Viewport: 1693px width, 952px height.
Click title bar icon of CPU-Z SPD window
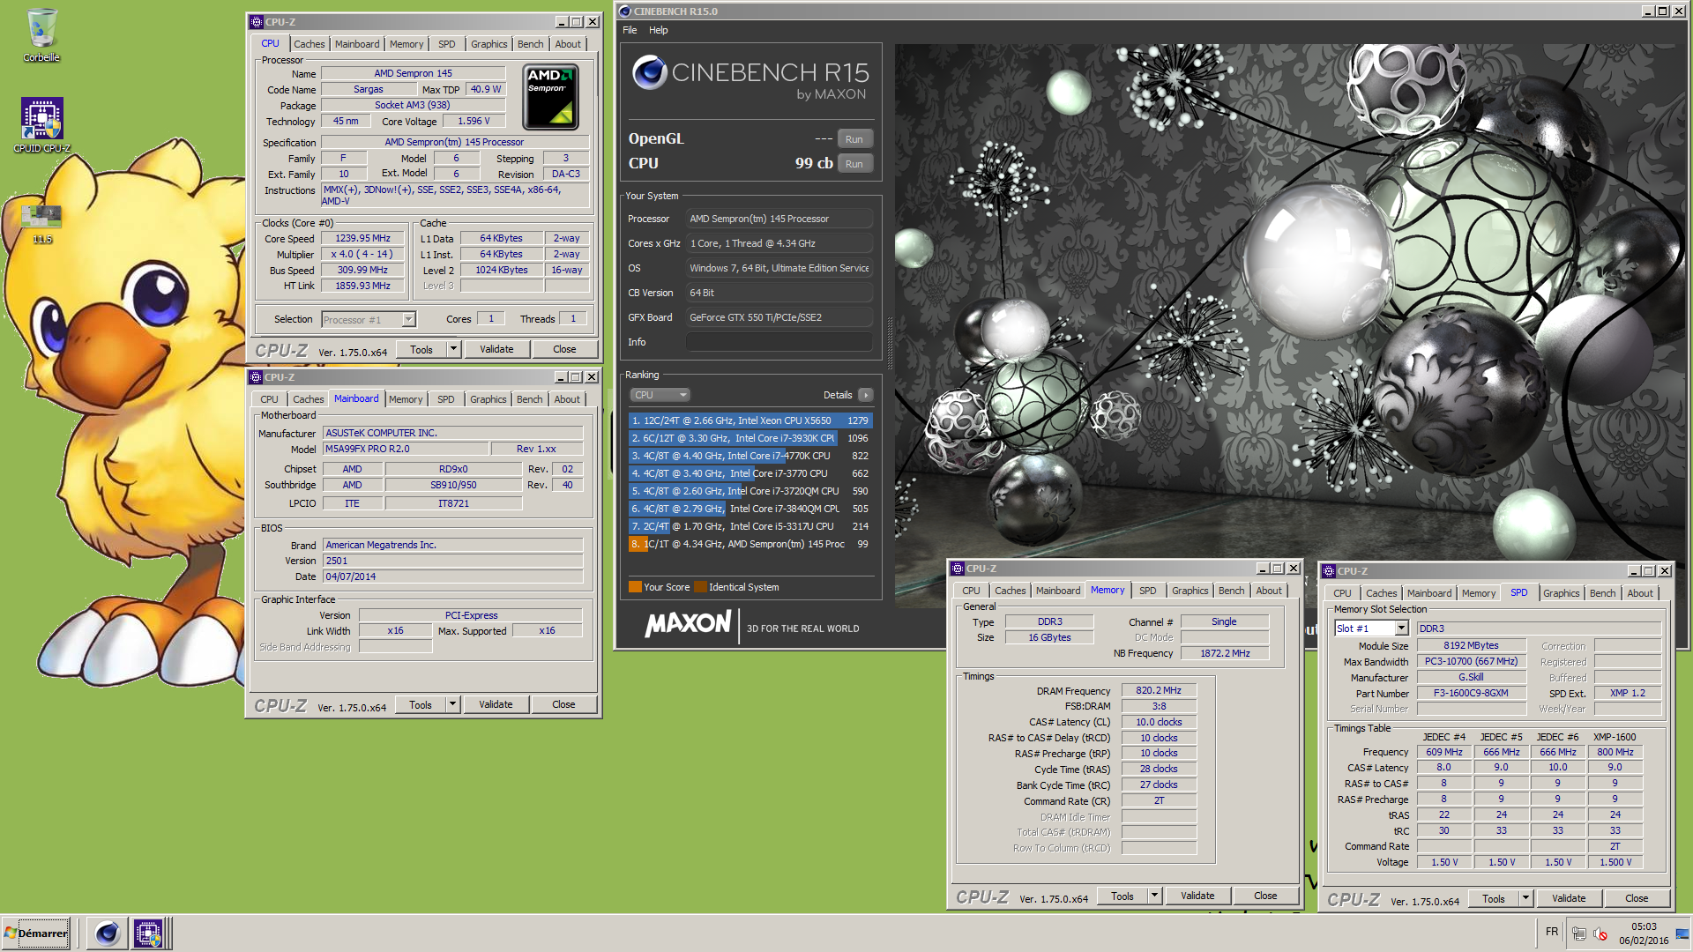click(x=1329, y=571)
